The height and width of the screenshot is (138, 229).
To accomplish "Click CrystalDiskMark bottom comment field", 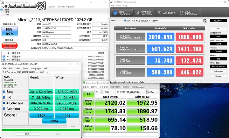I will point(121,134).
